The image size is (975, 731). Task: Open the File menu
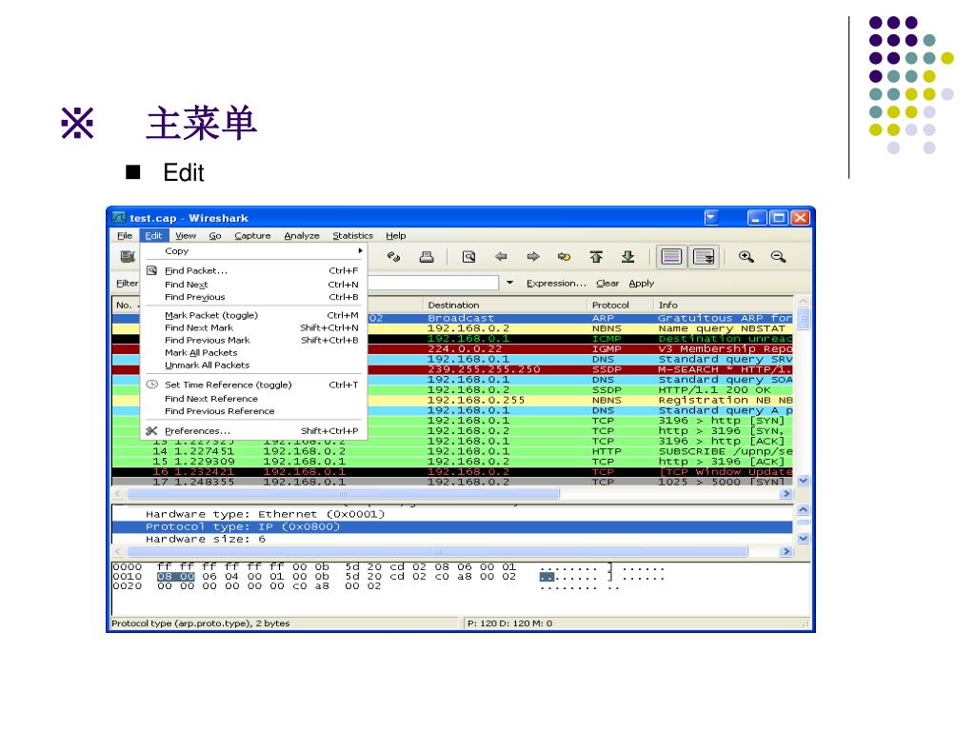pos(125,236)
